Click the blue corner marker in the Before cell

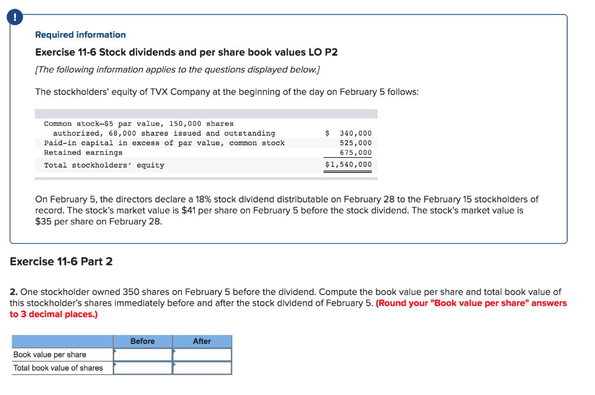[x=115, y=350]
